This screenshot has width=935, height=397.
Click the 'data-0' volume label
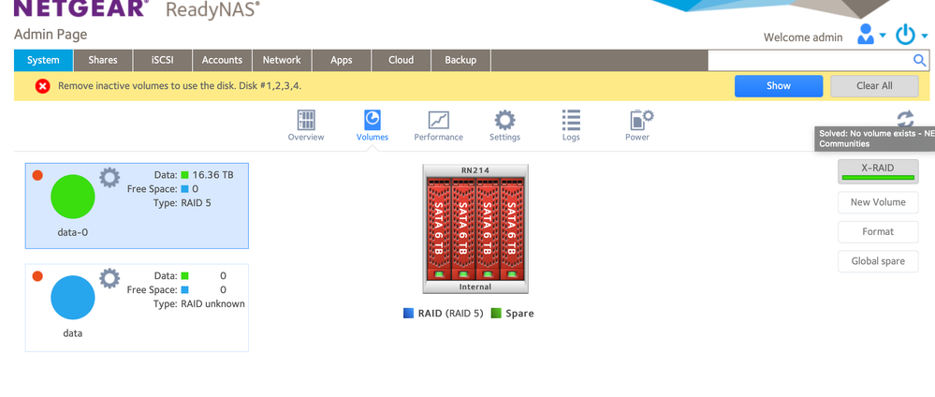tap(73, 233)
